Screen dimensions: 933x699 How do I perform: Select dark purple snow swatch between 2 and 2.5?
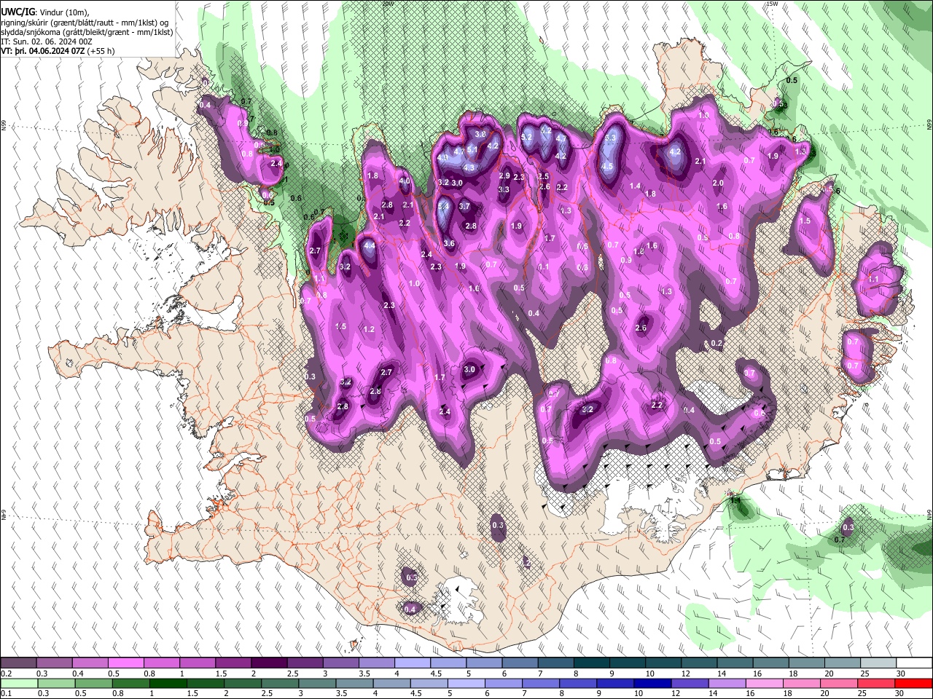pos(268,663)
